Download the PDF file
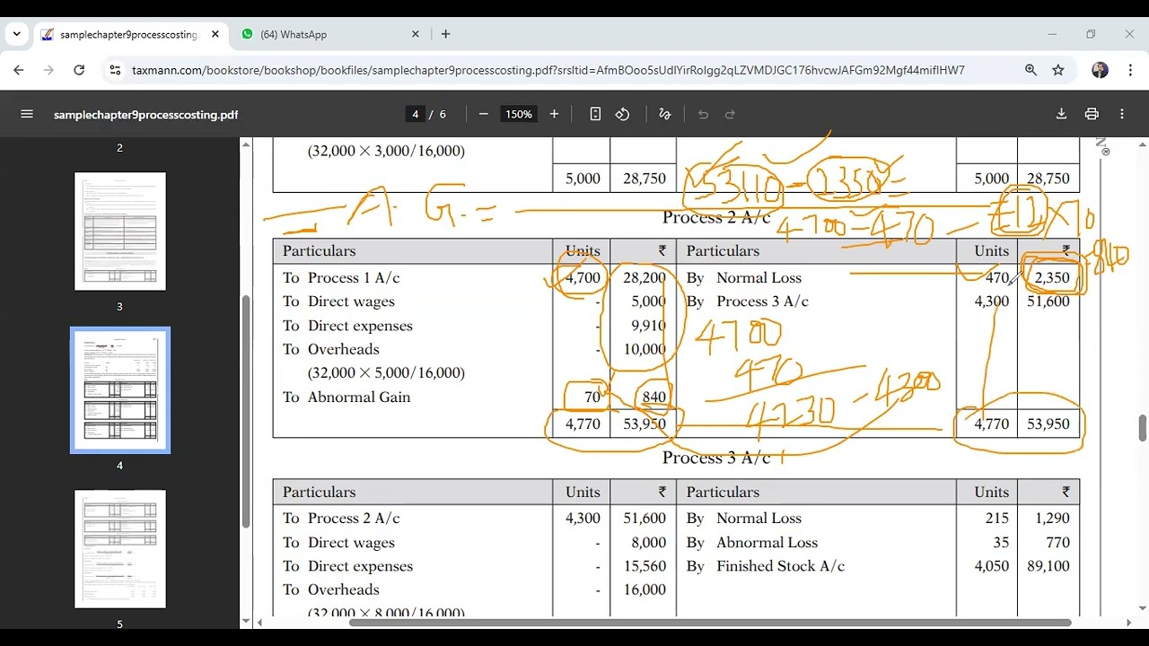 tap(1061, 114)
